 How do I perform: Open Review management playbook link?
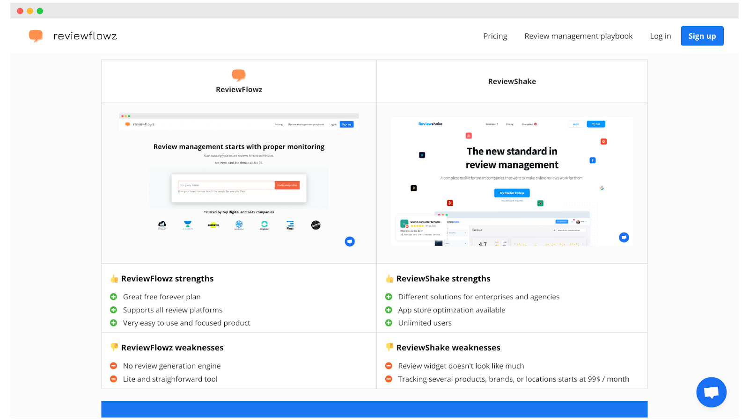coord(578,36)
